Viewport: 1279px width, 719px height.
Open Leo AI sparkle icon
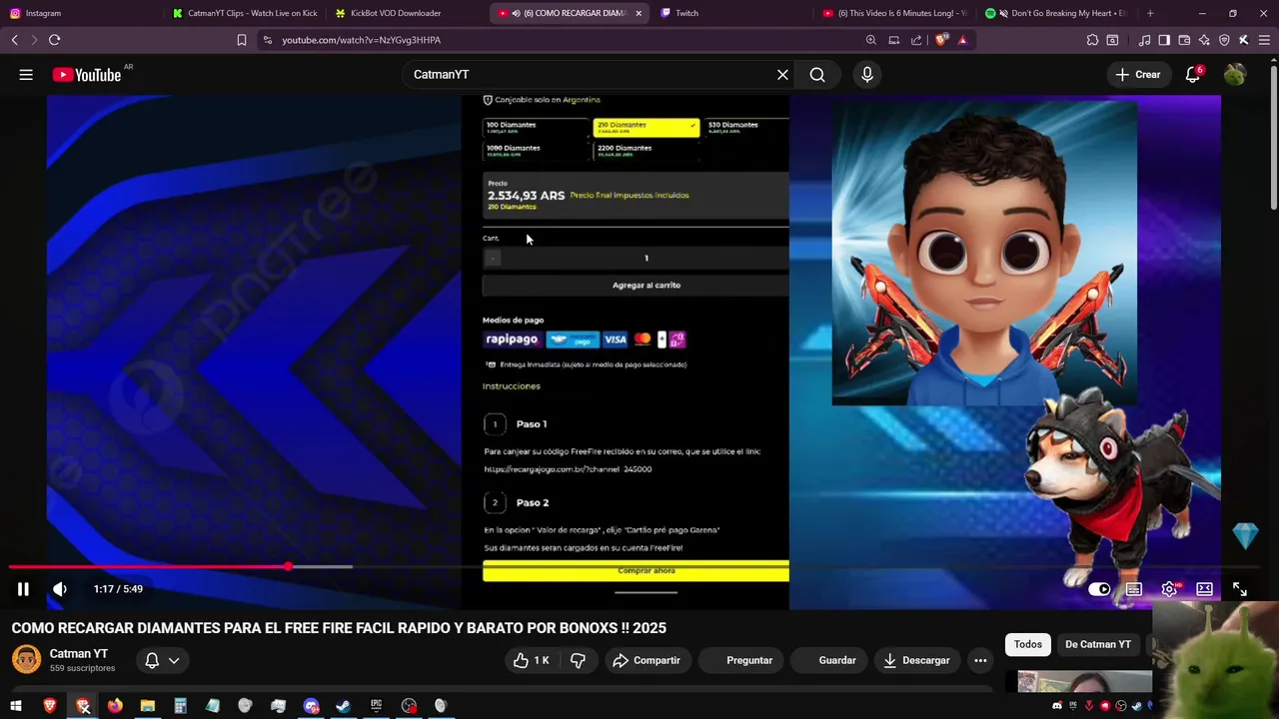coord(1204,40)
